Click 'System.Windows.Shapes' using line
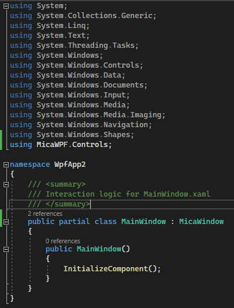The height and width of the screenshot is (308, 234). tap(72, 135)
